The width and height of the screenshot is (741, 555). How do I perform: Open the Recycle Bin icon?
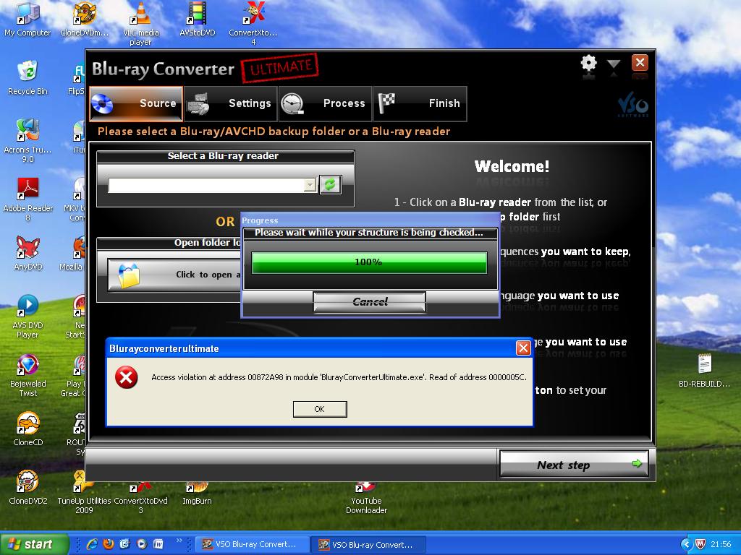[x=27, y=78]
